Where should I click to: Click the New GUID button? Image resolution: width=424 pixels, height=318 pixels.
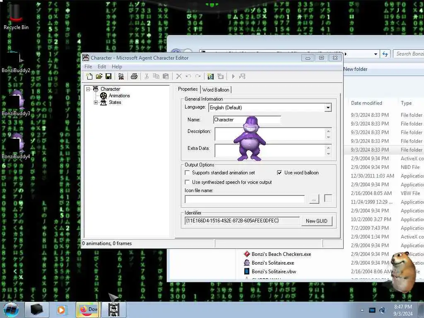coord(317,221)
